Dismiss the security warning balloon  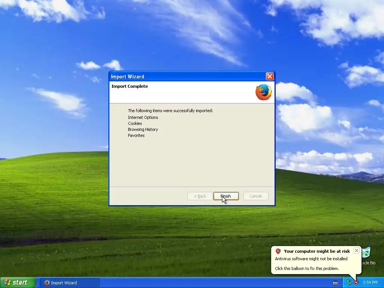[x=357, y=250]
